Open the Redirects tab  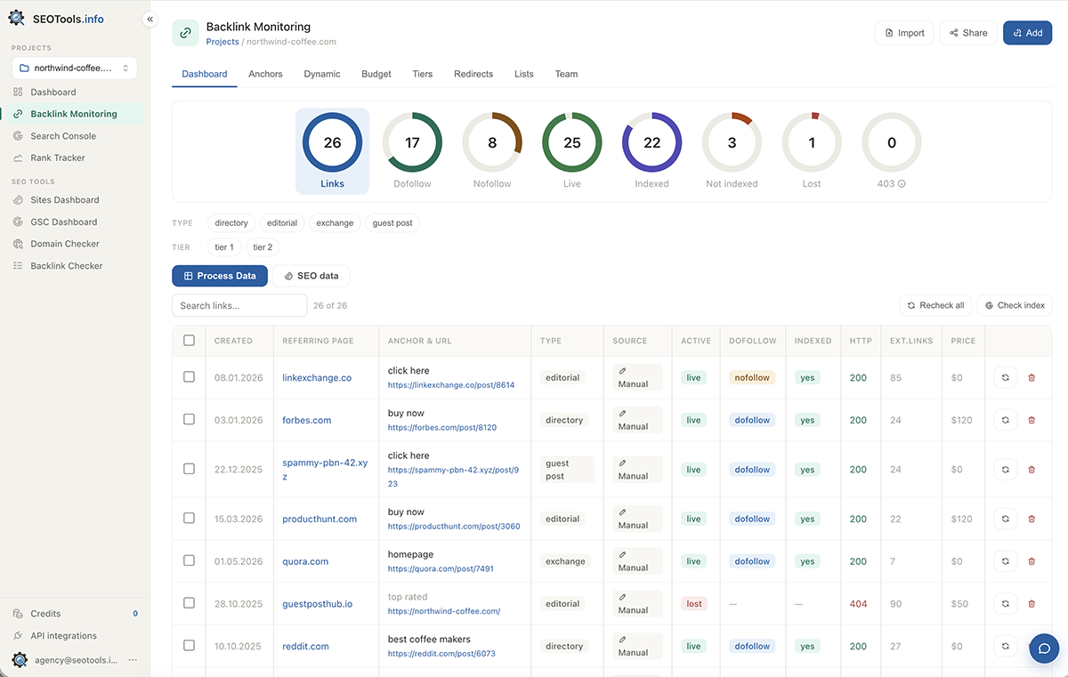point(473,74)
